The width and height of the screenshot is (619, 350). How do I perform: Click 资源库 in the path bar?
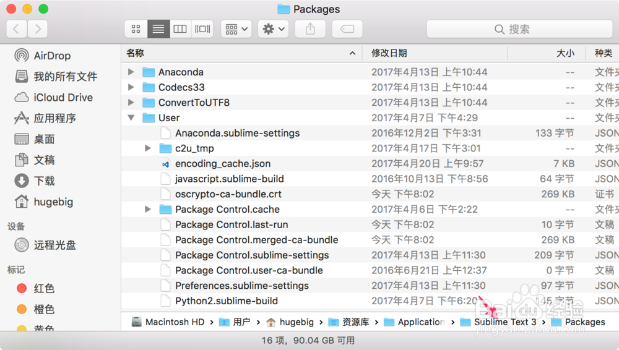click(349, 322)
